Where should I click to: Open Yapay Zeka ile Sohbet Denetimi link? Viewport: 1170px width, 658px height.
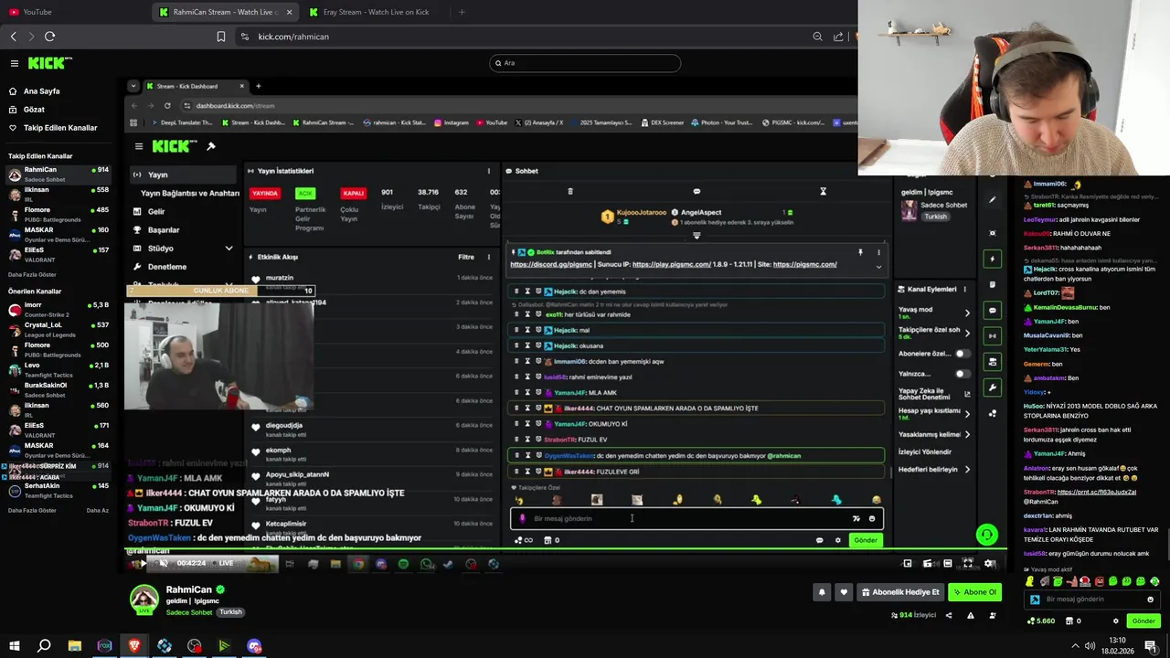[932, 394]
